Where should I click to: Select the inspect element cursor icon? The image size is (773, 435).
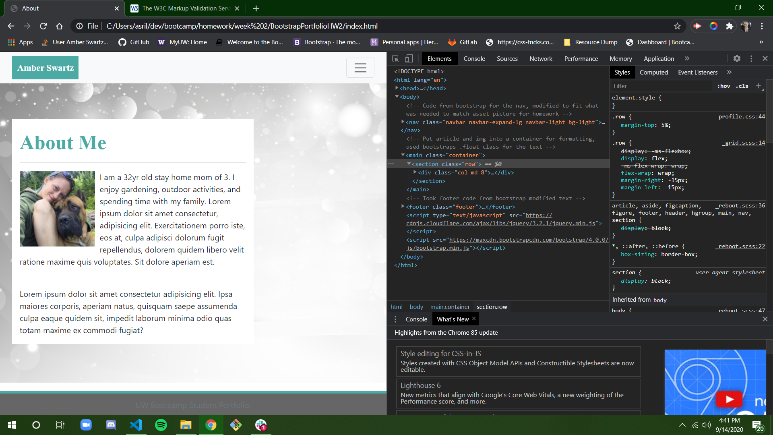(395, 58)
